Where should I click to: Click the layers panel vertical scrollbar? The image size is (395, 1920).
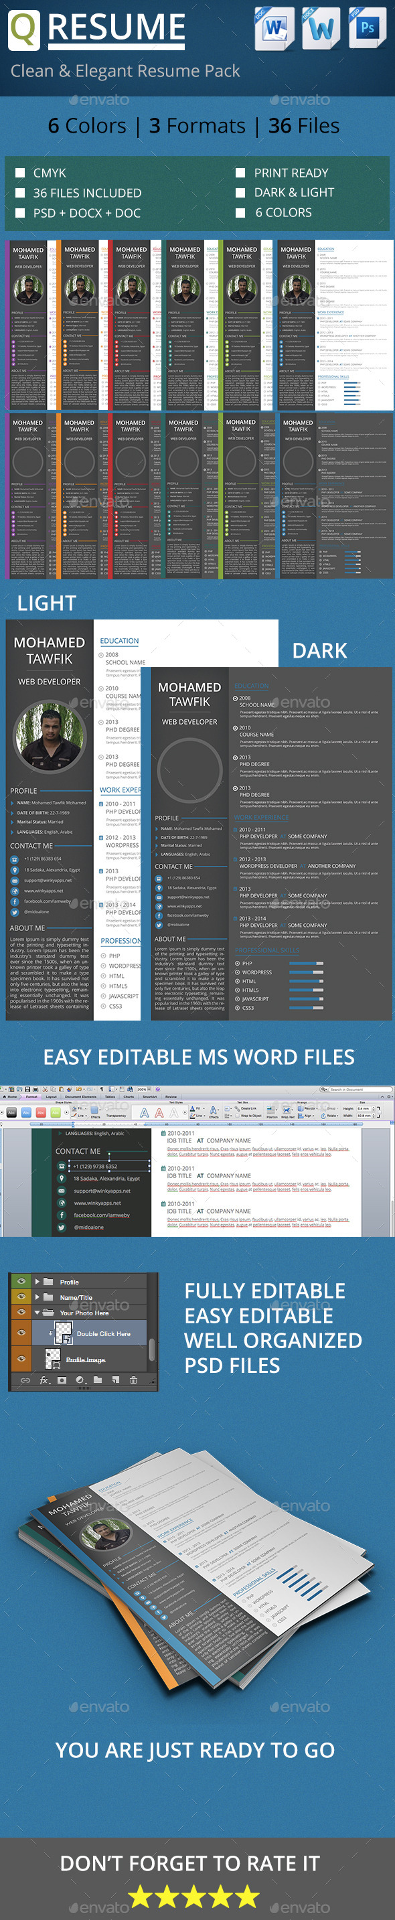152,1349
